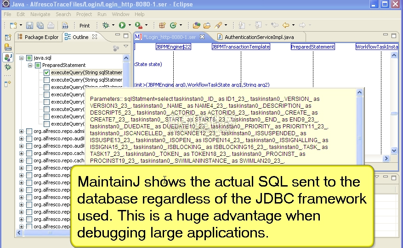
Task: Click the Next Annotation icon
Action: [x=242, y=25]
